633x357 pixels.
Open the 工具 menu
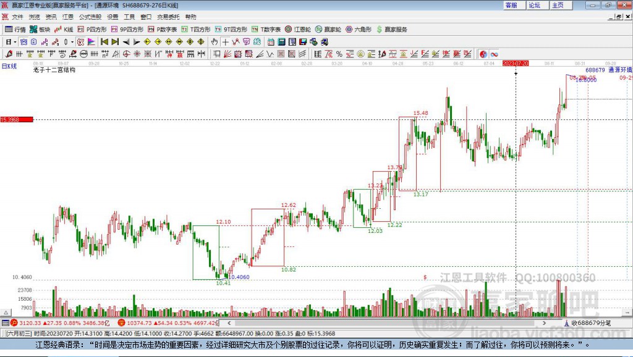[x=129, y=17]
